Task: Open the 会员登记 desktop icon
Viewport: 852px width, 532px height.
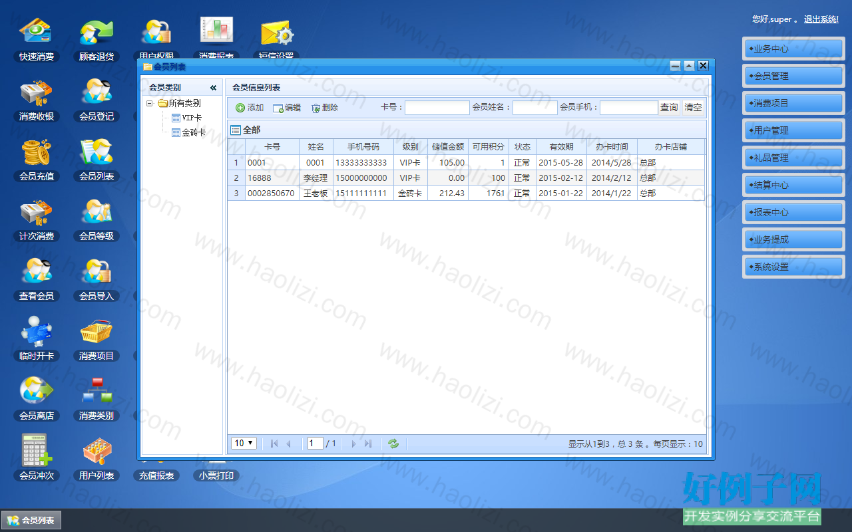Action: [x=97, y=100]
